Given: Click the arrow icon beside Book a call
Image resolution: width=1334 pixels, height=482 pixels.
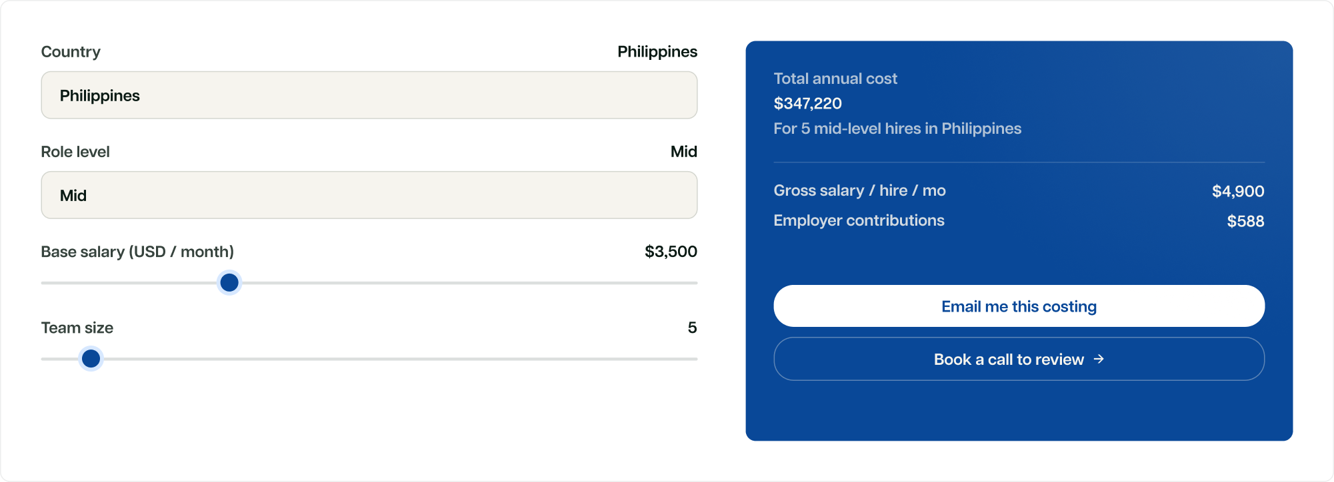Looking at the screenshot, I should 1099,359.
